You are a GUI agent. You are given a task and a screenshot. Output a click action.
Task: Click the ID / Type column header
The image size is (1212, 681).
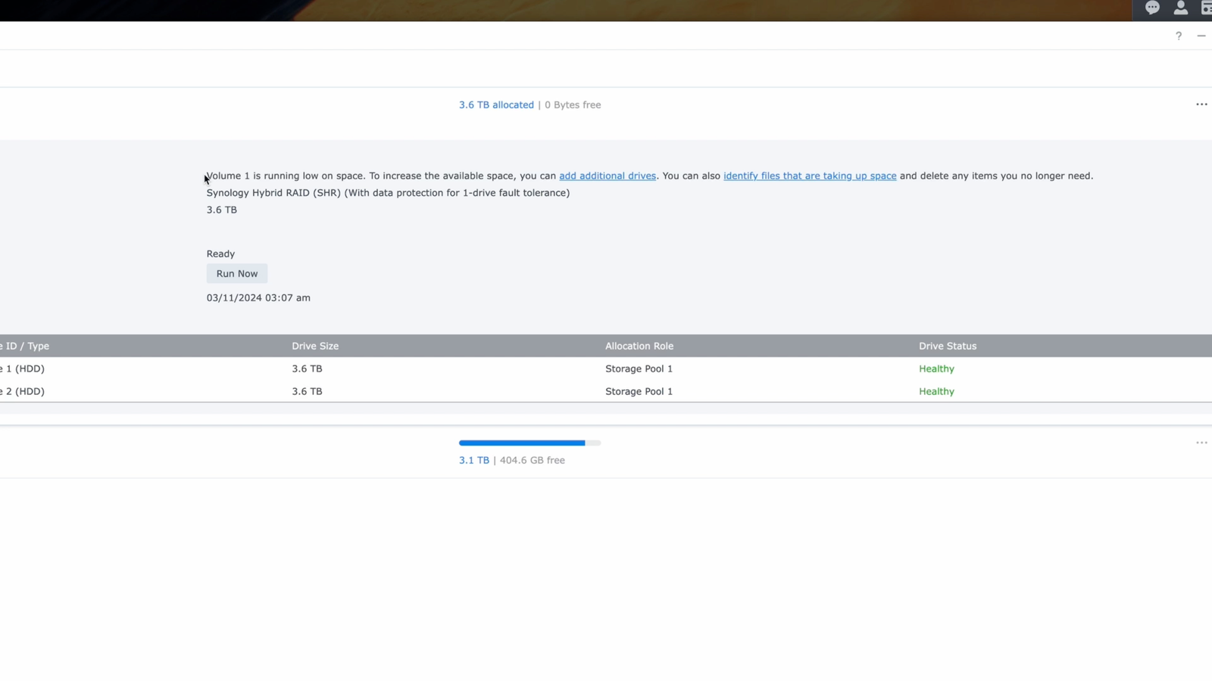[25, 346]
